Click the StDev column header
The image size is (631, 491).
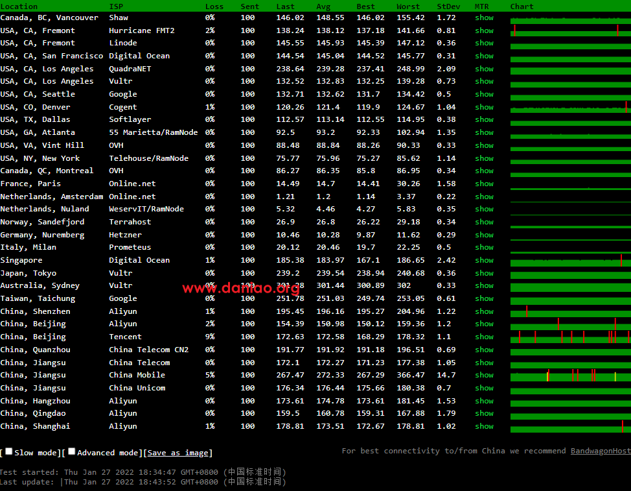click(x=448, y=6)
